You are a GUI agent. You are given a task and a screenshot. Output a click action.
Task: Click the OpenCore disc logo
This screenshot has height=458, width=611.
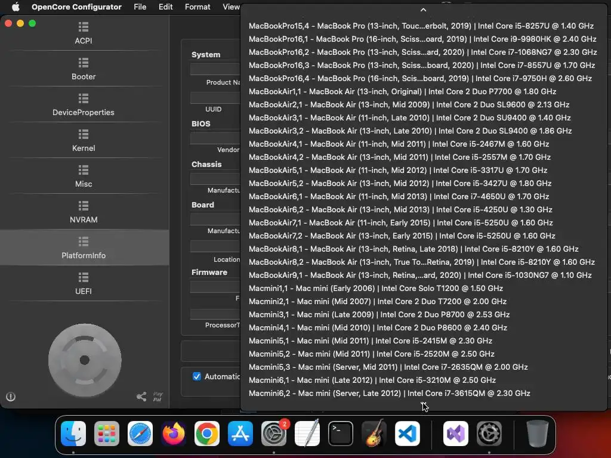[x=85, y=360]
